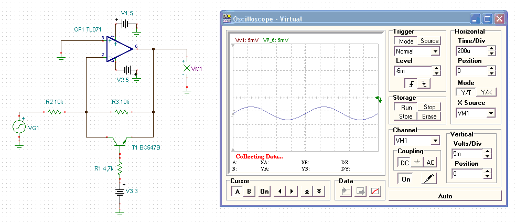Select falling edge trigger slope
This screenshot has height=223, width=516.
click(423, 83)
